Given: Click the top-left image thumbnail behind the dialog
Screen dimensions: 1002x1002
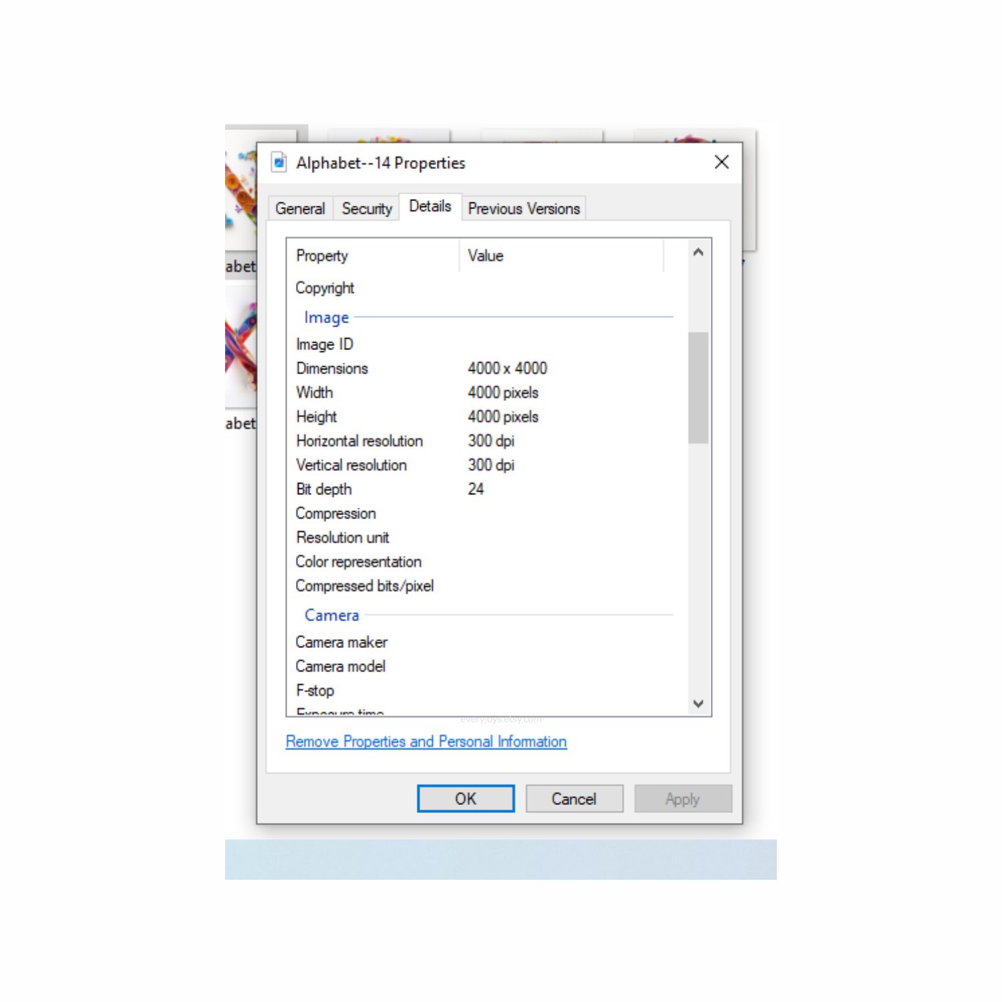Looking at the screenshot, I should point(241,189).
